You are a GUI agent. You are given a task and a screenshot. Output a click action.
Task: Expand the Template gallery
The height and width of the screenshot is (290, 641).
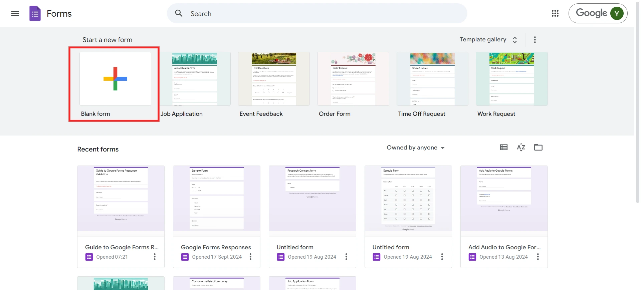coord(489,40)
